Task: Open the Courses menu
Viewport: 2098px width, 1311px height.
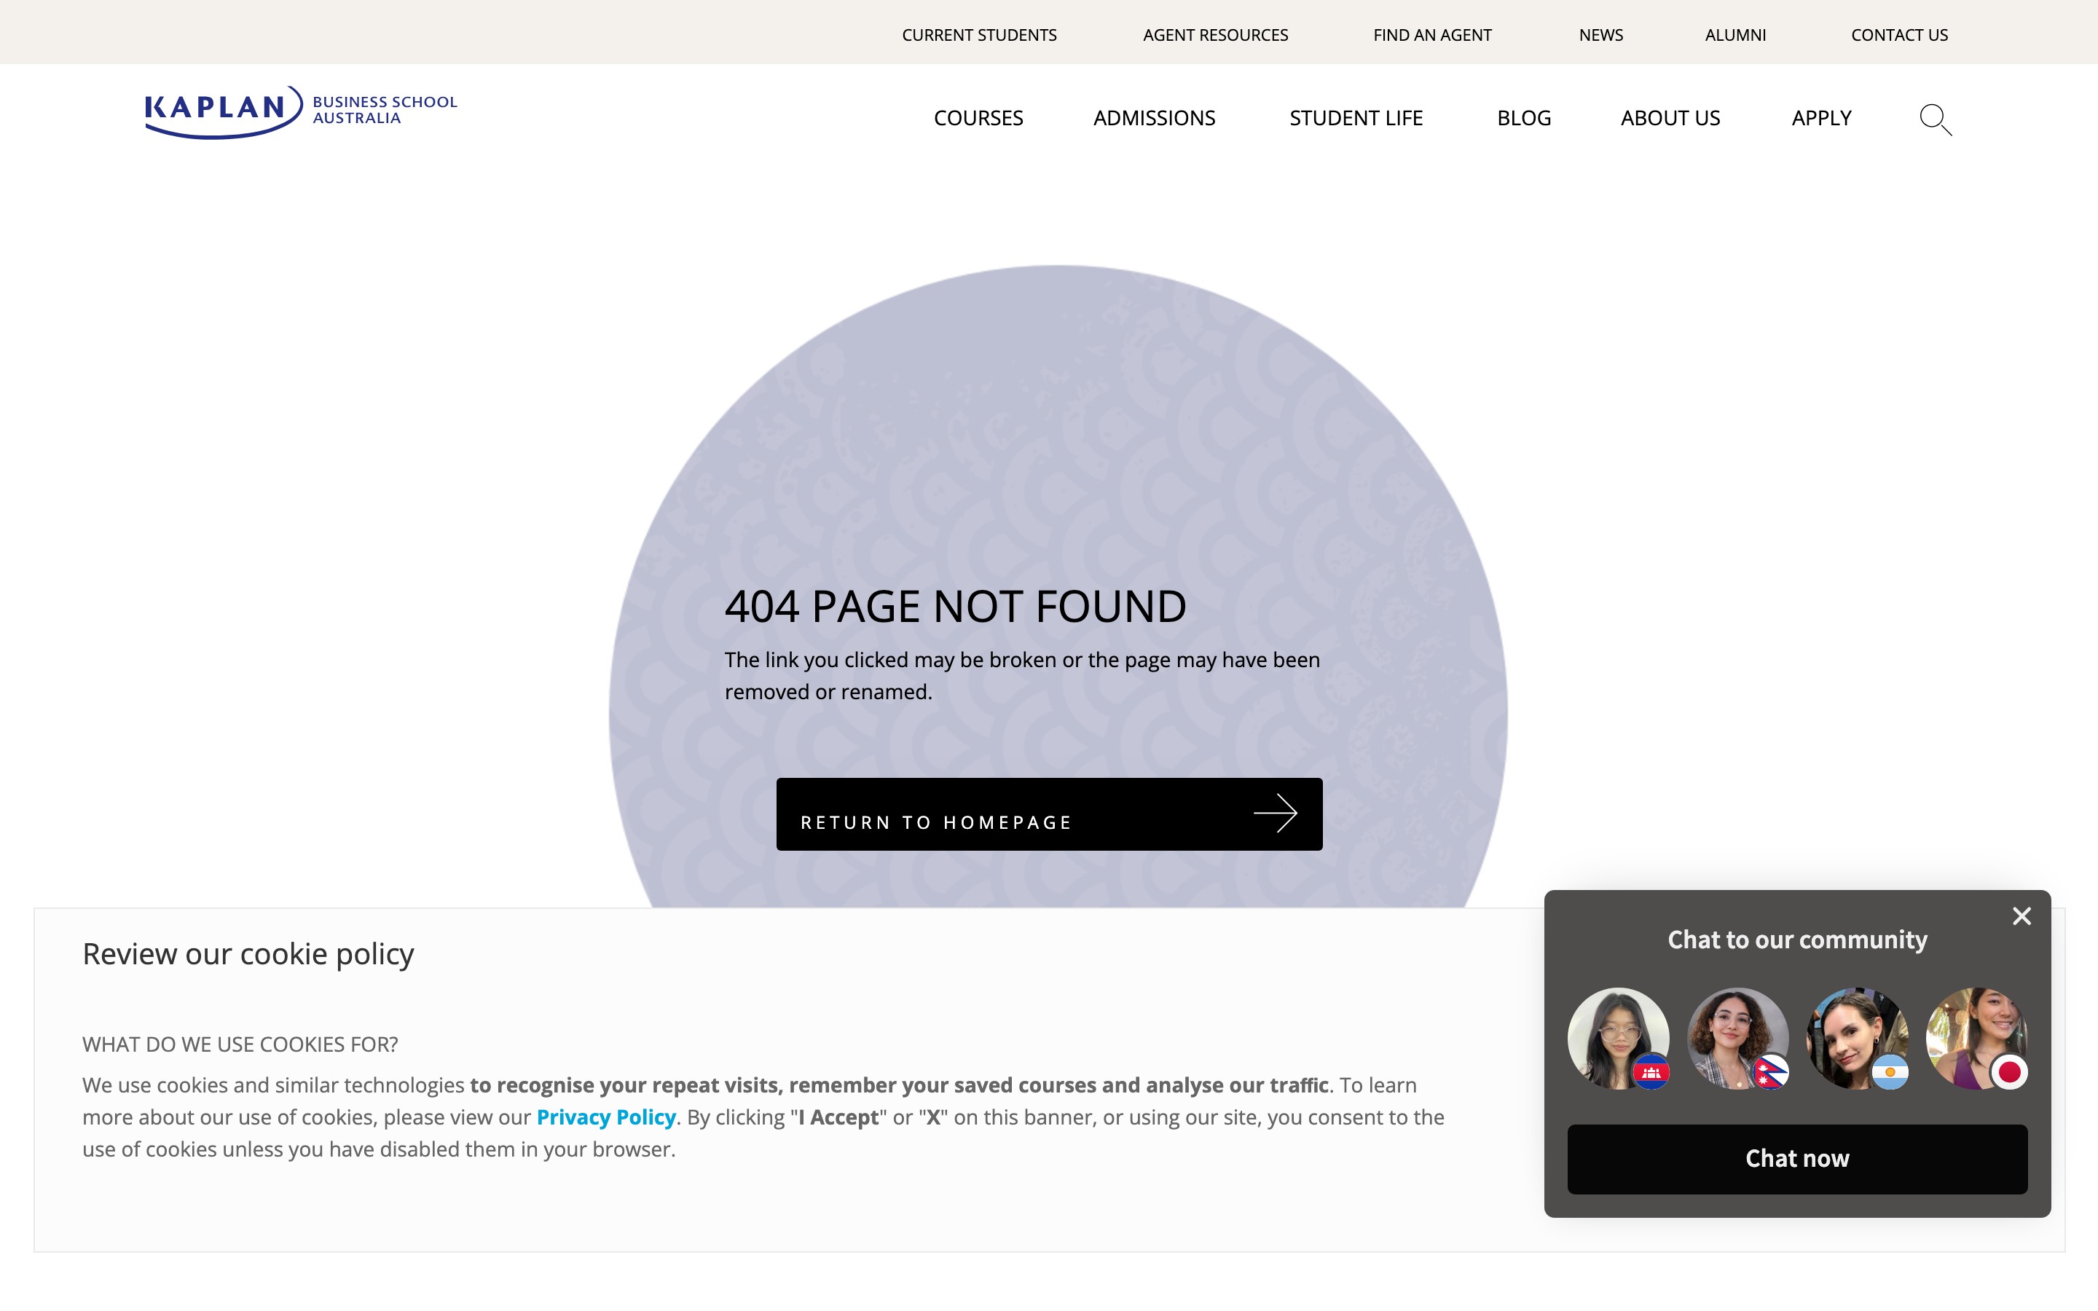Action: coord(978,118)
